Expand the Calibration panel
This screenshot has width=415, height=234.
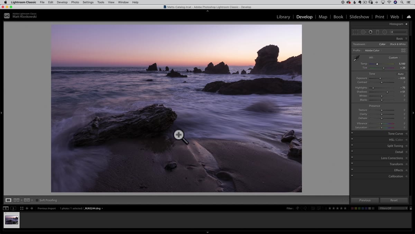tap(406, 176)
